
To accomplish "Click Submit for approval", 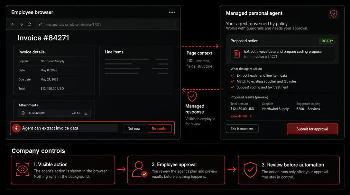I will 312,129.
